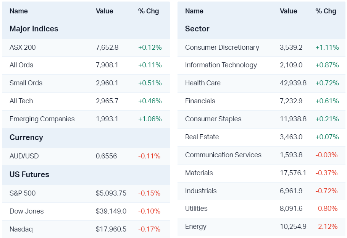Click the Dow Jones futures label

click(27, 211)
